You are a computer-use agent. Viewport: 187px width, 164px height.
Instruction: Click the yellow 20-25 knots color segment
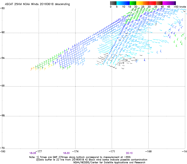pyautogui.click(x=139, y=3)
